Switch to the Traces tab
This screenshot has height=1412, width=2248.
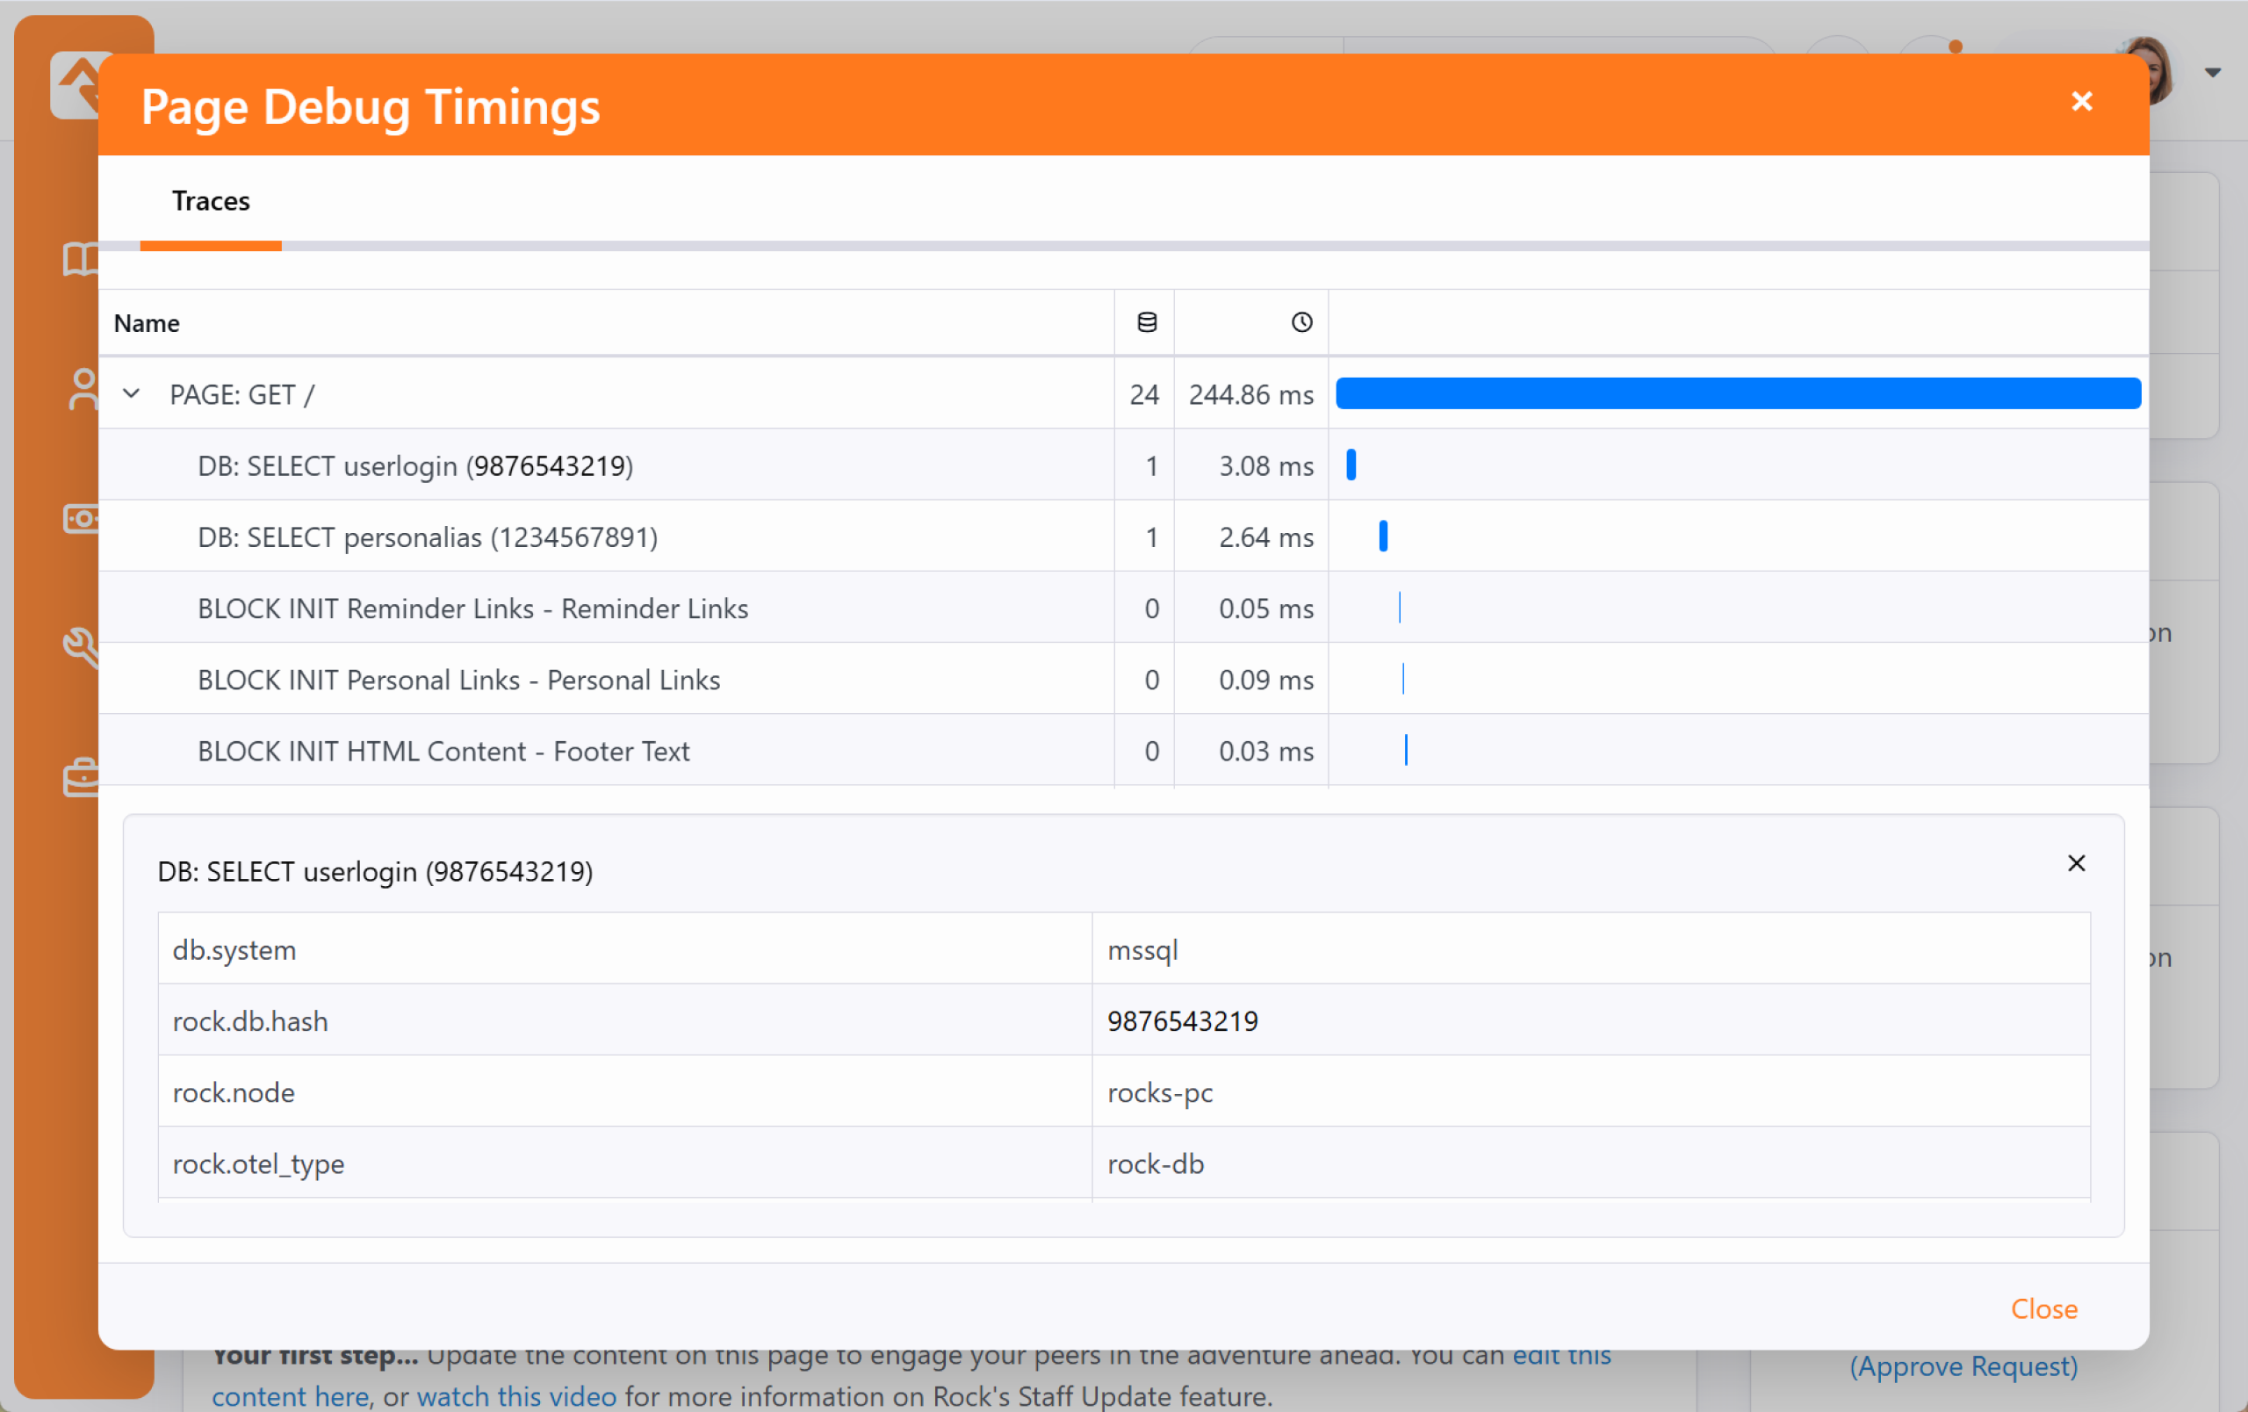pyautogui.click(x=211, y=202)
